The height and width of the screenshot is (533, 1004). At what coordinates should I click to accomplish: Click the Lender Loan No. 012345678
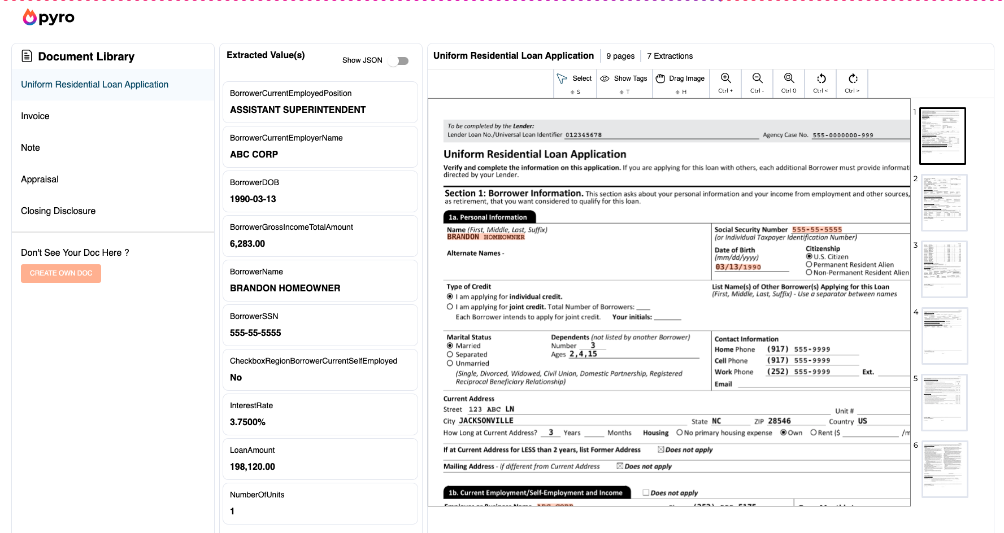584,135
